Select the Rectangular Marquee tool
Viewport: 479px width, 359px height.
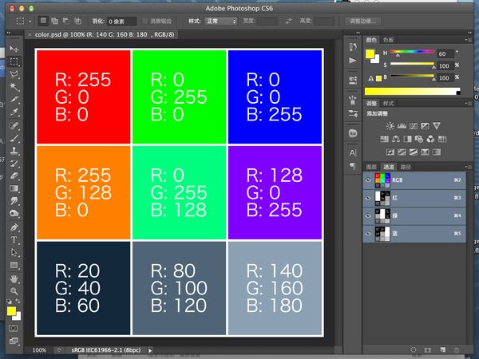[14, 61]
